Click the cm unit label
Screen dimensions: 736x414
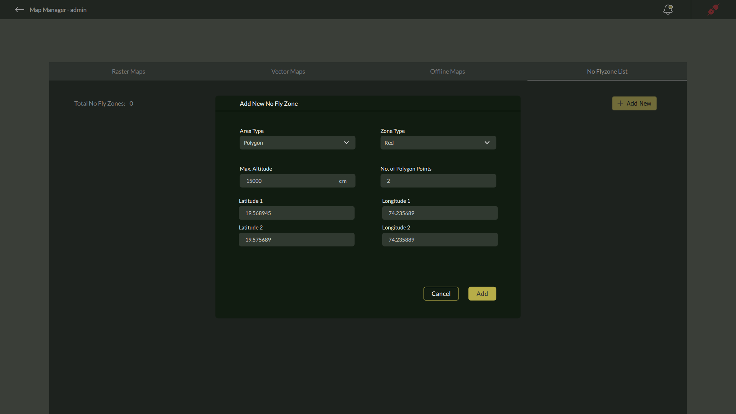343,181
